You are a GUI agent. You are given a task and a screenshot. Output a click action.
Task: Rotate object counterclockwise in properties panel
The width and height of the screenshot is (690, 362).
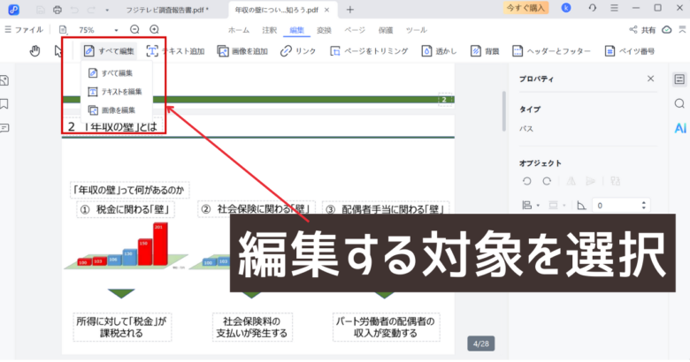click(x=526, y=180)
